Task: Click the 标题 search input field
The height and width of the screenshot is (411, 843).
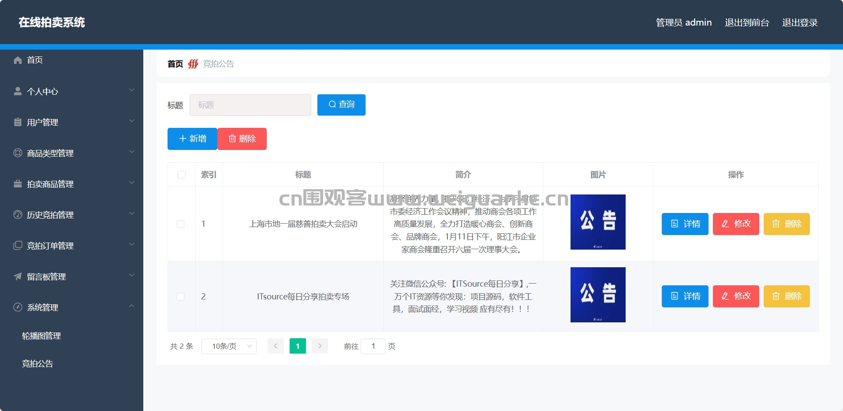Action: (x=250, y=105)
